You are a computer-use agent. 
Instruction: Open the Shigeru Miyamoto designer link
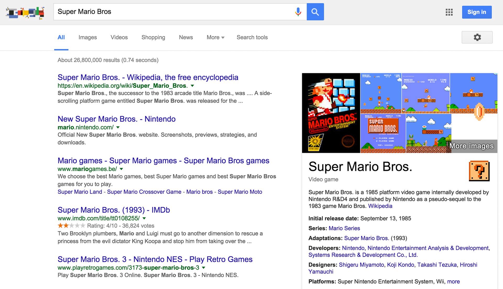(x=361, y=265)
